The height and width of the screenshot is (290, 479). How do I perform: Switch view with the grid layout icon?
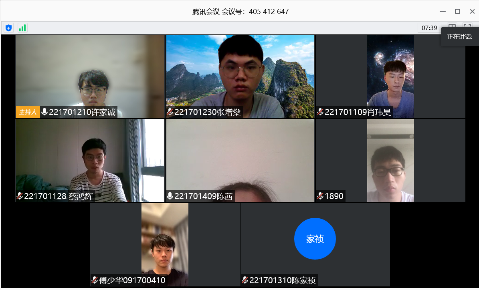point(452,27)
